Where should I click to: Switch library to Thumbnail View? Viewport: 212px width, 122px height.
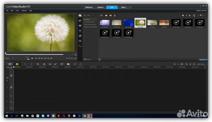tap(189, 15)
